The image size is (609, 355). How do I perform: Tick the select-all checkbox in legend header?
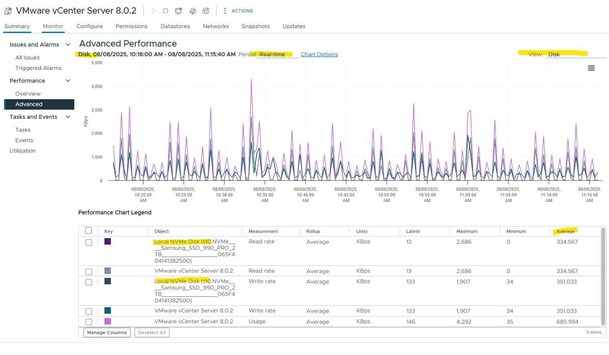point(88,231)
